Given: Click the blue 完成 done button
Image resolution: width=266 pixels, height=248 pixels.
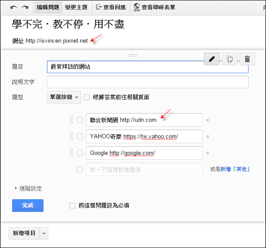Looking at the screenshot, I should [x=28, y=205].
